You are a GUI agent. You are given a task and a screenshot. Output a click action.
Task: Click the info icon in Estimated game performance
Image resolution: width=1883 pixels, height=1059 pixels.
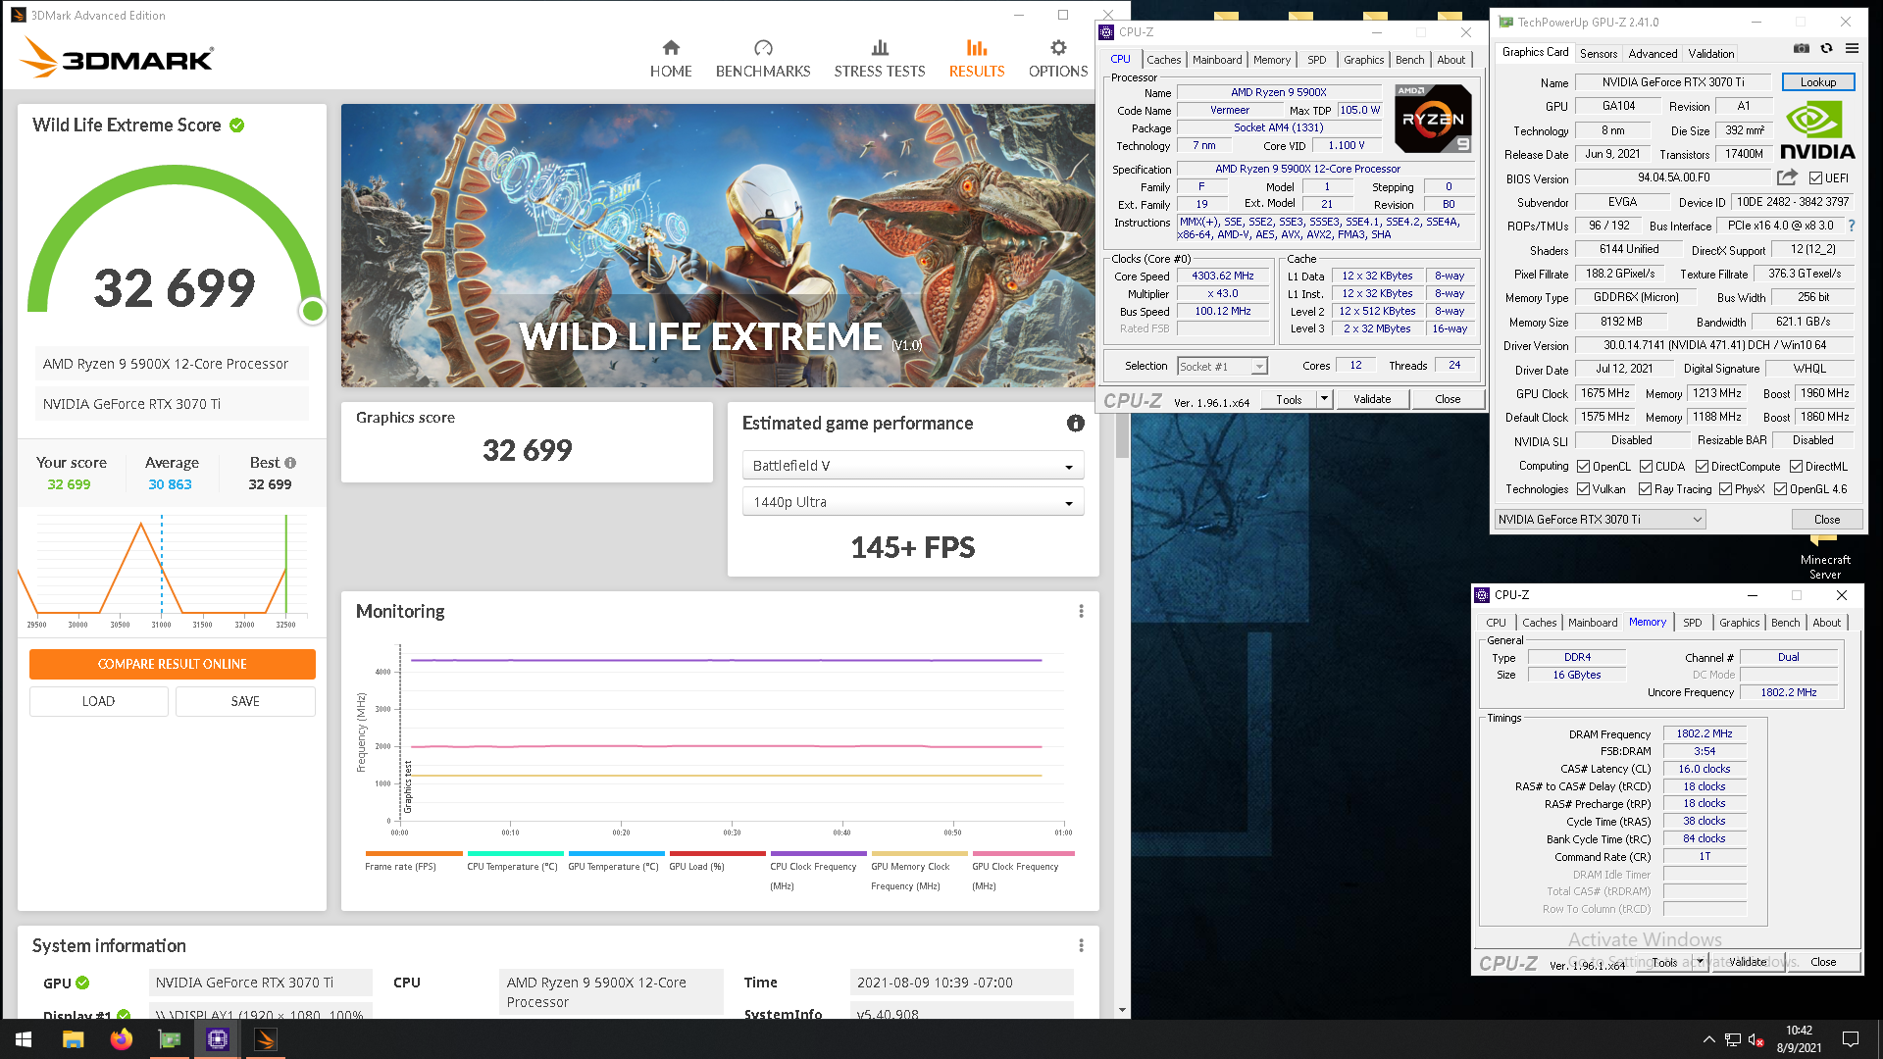[x=1076, y=424]
